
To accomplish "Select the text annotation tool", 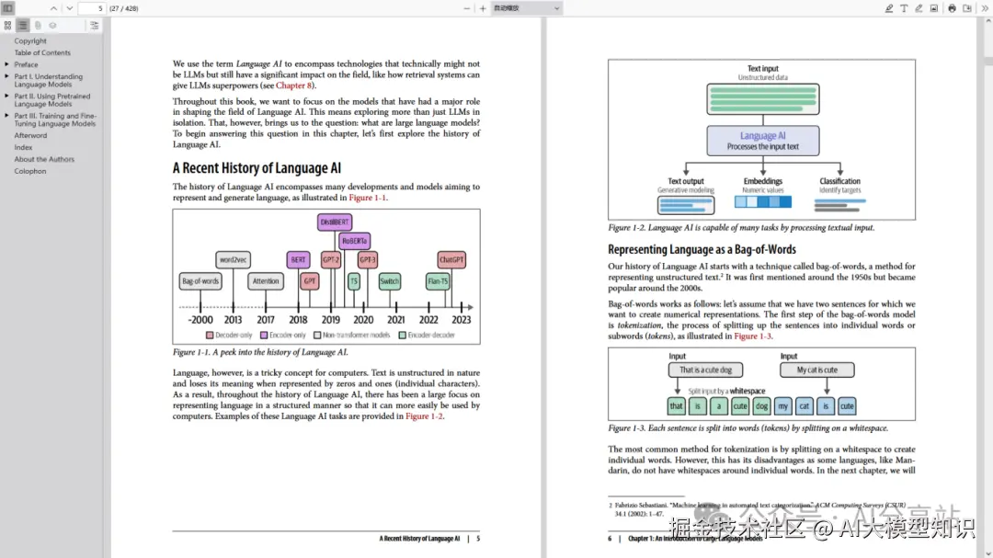I will tap(904, 8).
